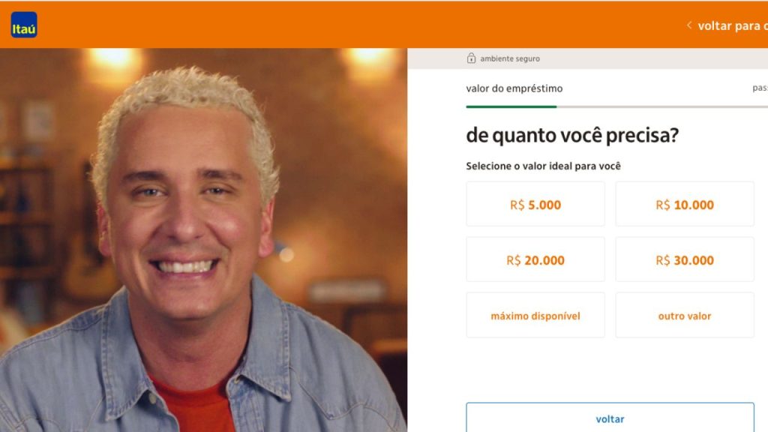Screen dimensions: 768x432
Task: Click the ambiente seguro text
Action: coord(510,58)
